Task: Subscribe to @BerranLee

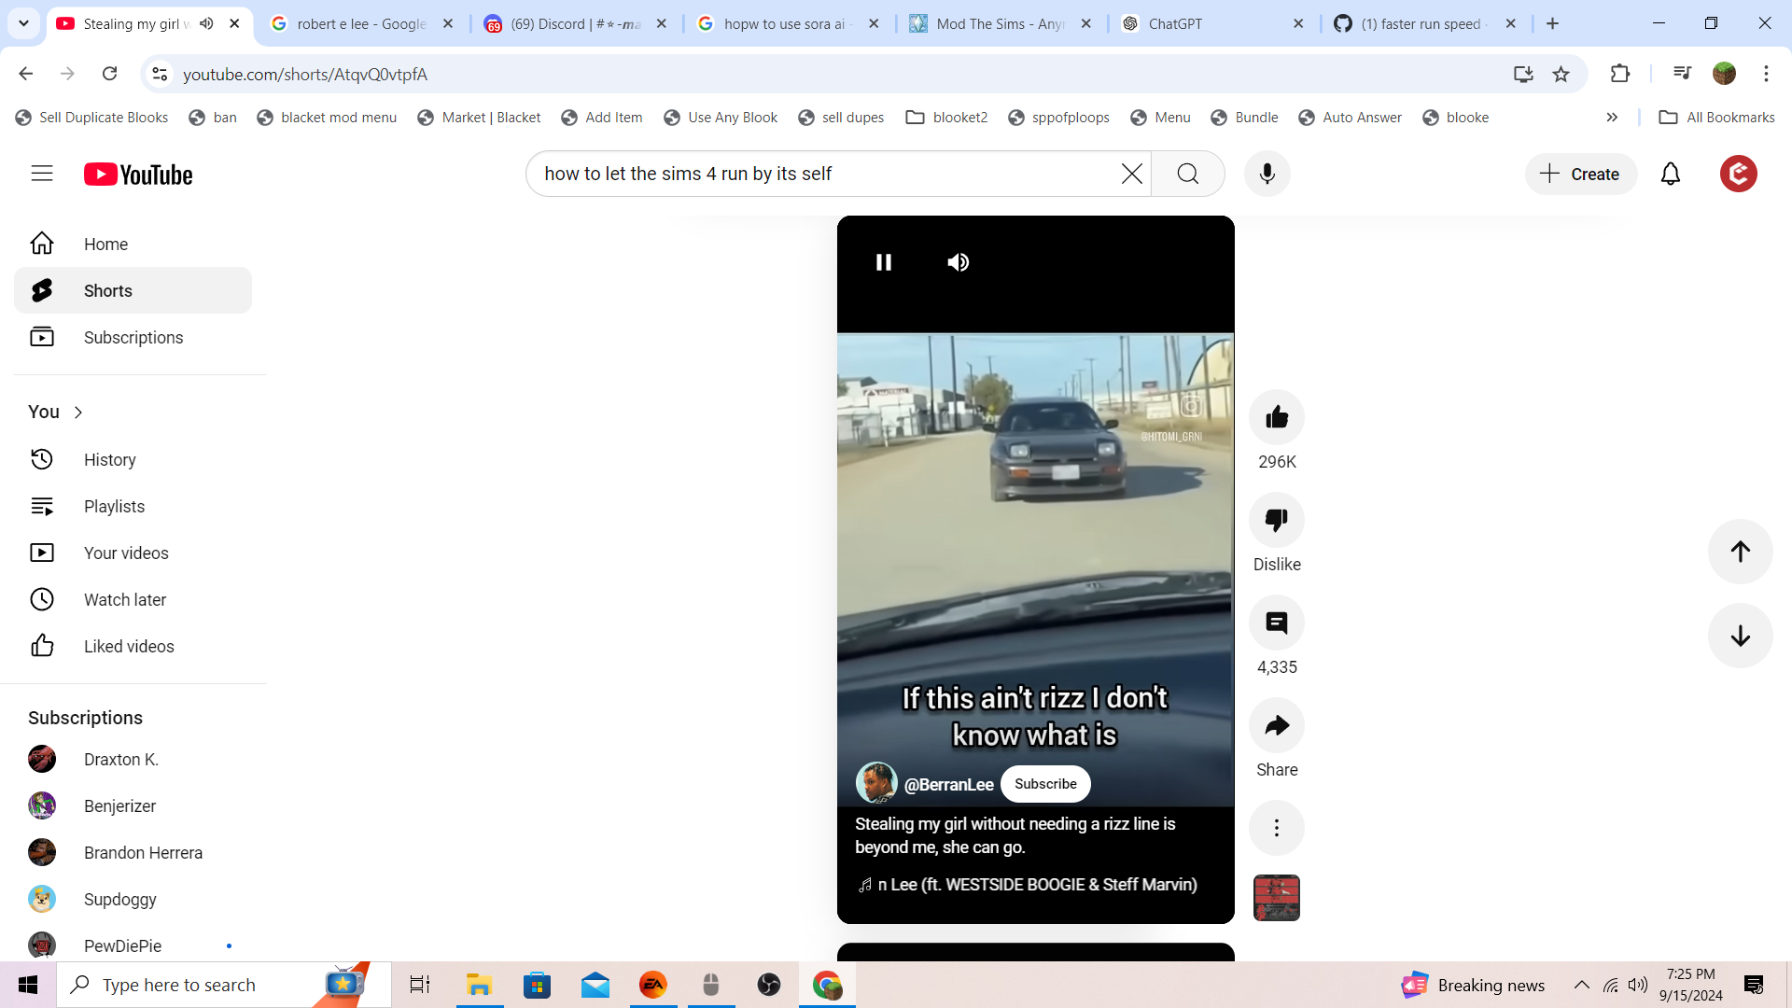Action: (x=1045, y=784)
